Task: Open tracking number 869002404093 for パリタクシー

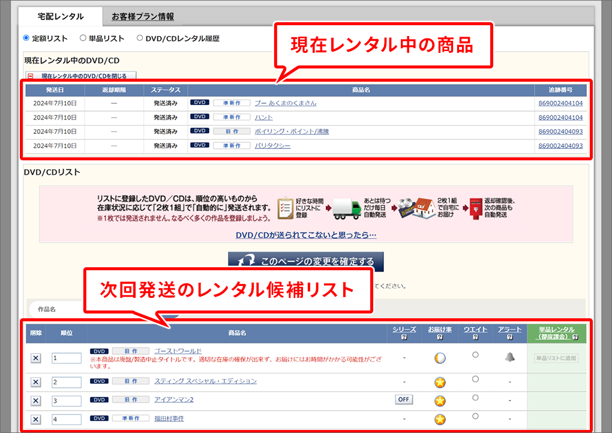Action: (x=560, y=146)
